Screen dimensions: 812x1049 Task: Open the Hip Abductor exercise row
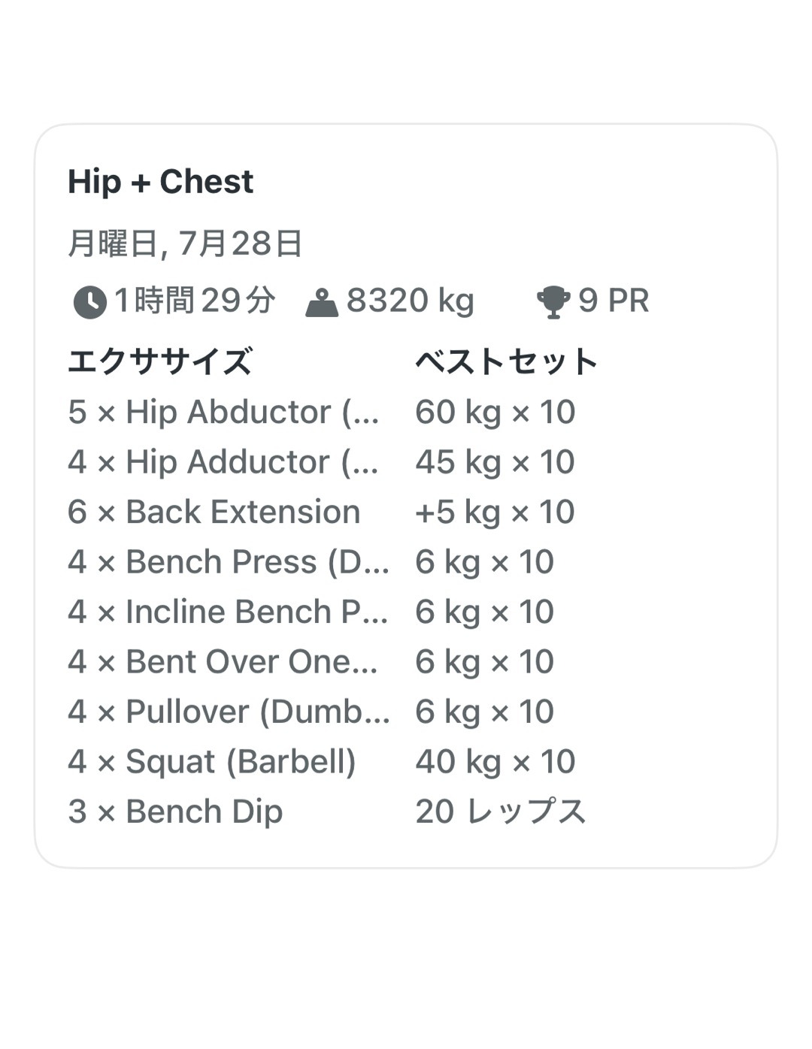coord(223,412)
